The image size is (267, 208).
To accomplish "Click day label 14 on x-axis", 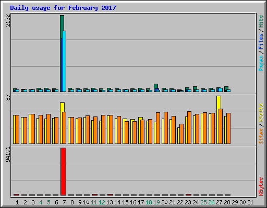I will point(117,202).
